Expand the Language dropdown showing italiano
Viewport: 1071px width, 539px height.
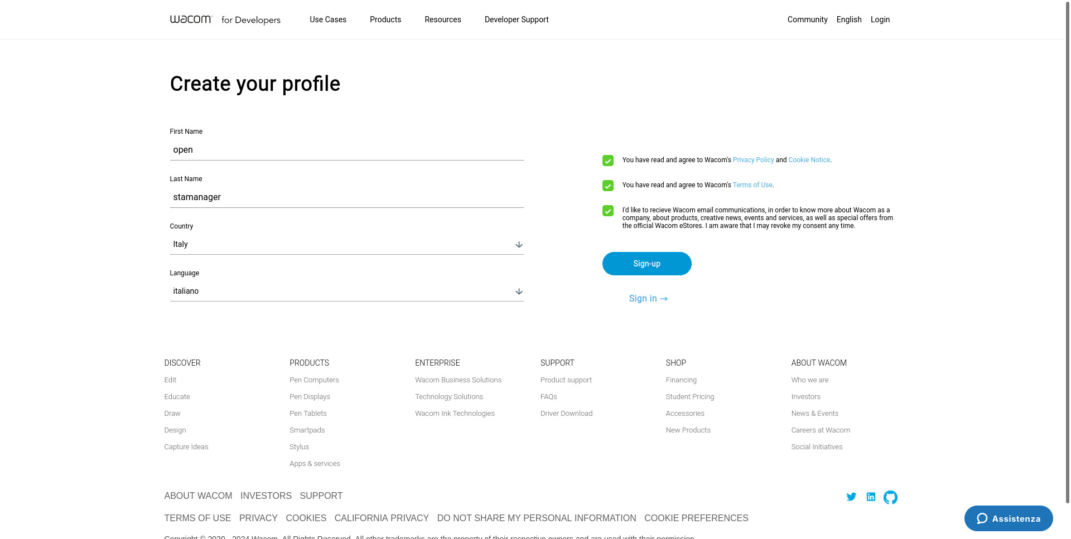[x=346, y=292]
